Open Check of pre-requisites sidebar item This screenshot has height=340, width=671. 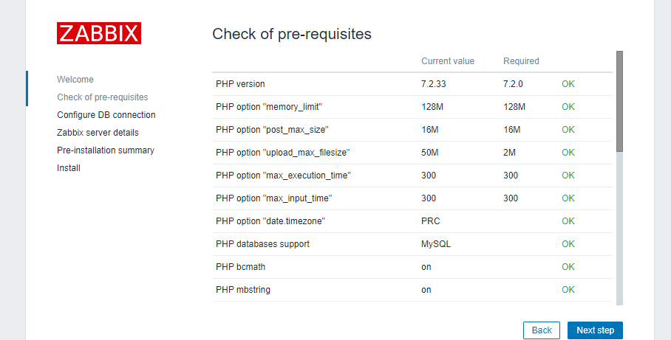103,97
